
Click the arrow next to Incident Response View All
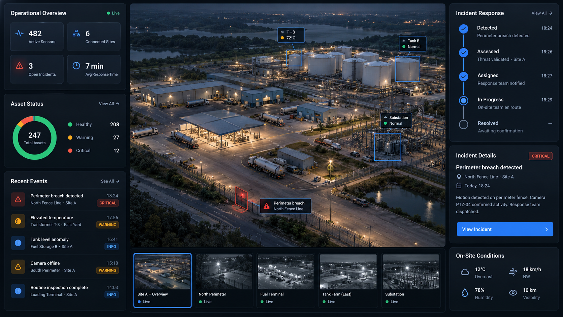550,13
